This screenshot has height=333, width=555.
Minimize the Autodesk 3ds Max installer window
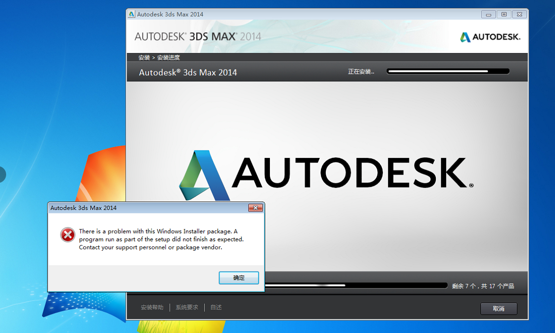(x=488, y=15)
